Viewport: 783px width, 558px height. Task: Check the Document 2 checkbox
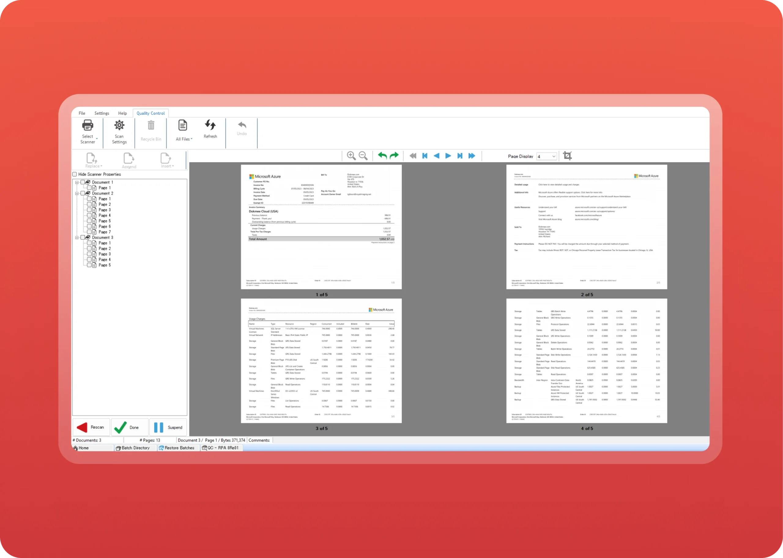(x=83, y=193)
